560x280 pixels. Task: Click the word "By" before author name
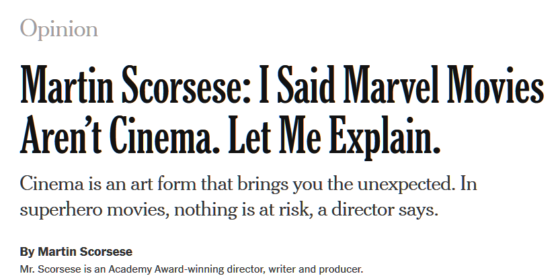pyautogui.click(x=27, y=252)
